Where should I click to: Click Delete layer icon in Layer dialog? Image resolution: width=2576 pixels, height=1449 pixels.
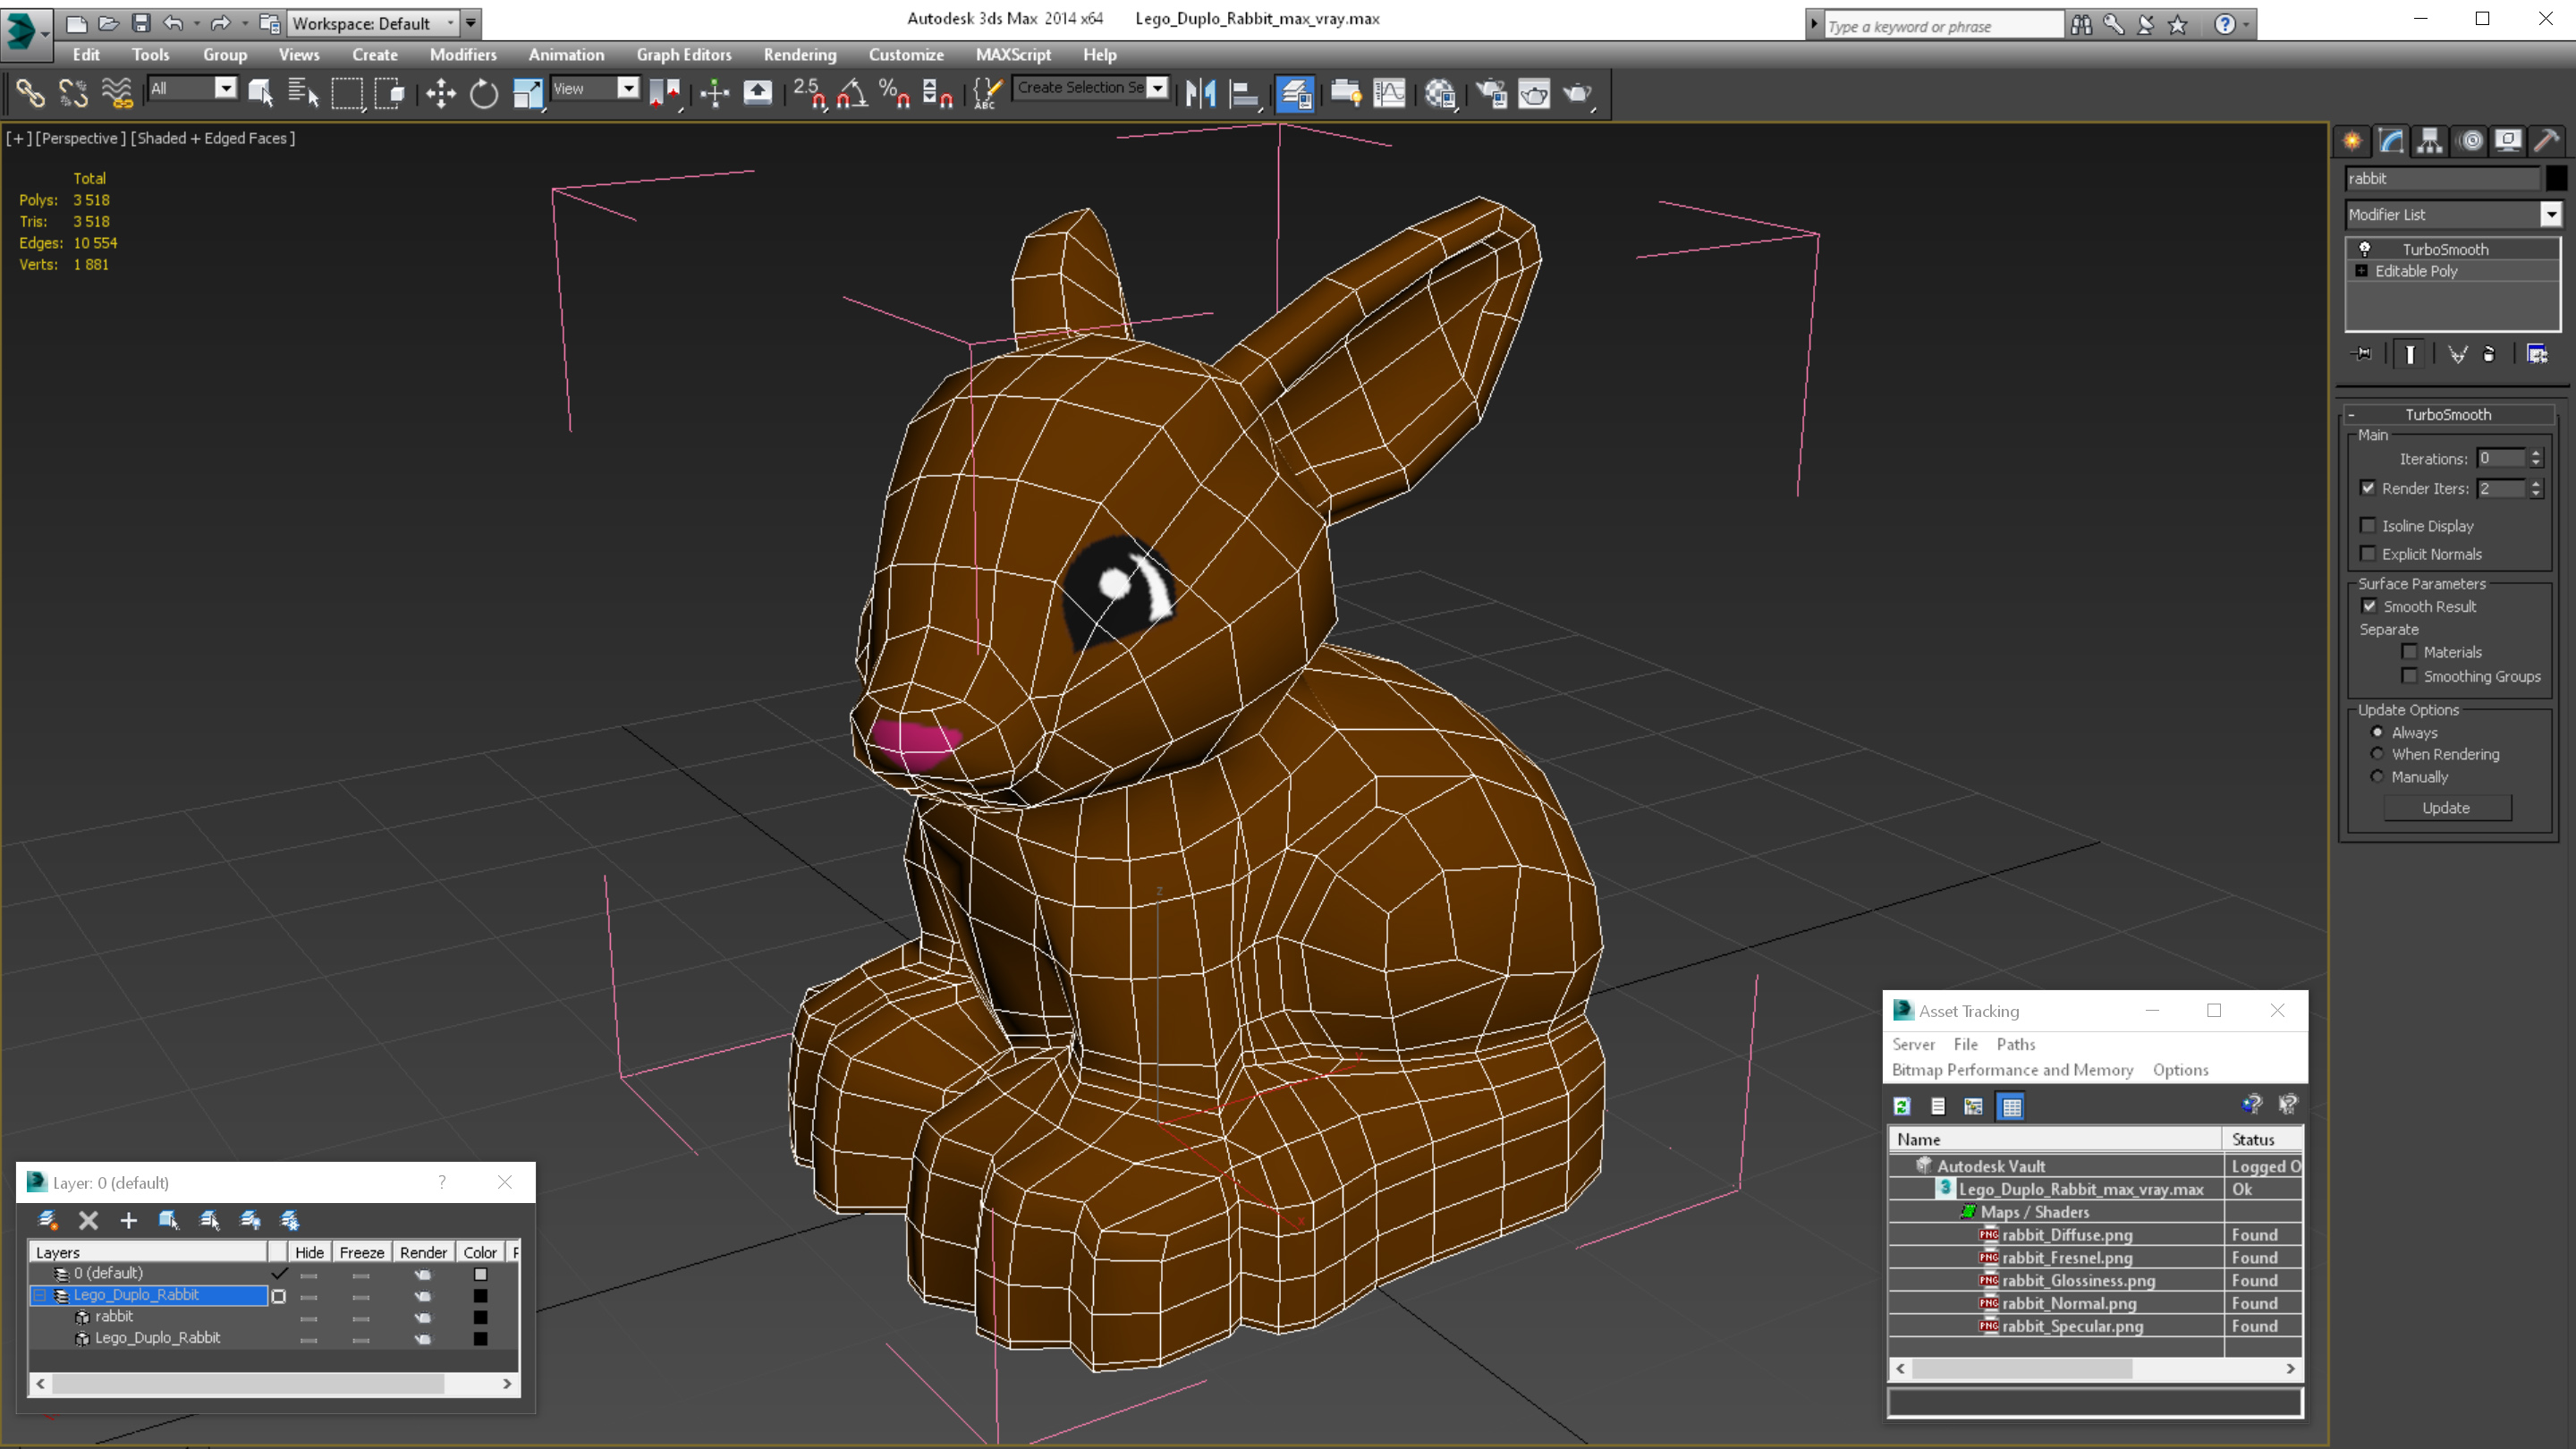pyautogui.click(x=88, y=1220)
